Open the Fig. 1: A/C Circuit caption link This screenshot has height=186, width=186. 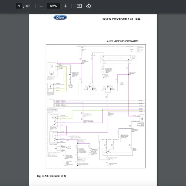(51, 176)
